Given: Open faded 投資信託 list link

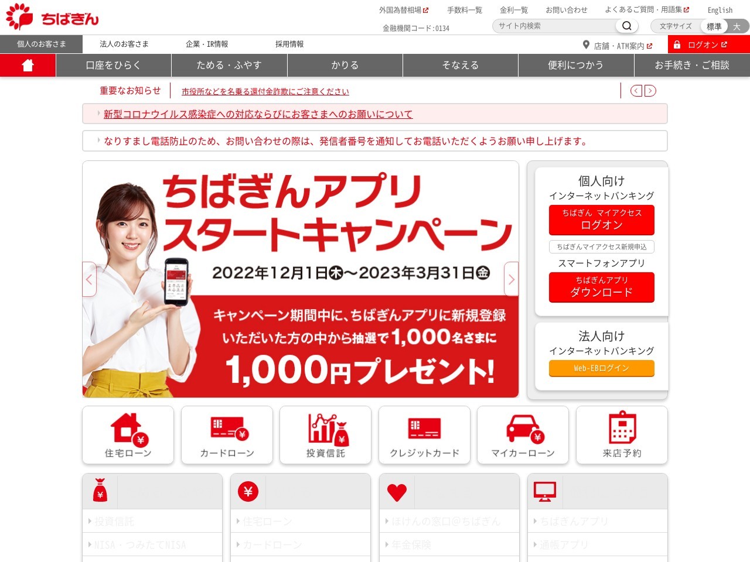Looking at the screenshot, I should (115, 521).
